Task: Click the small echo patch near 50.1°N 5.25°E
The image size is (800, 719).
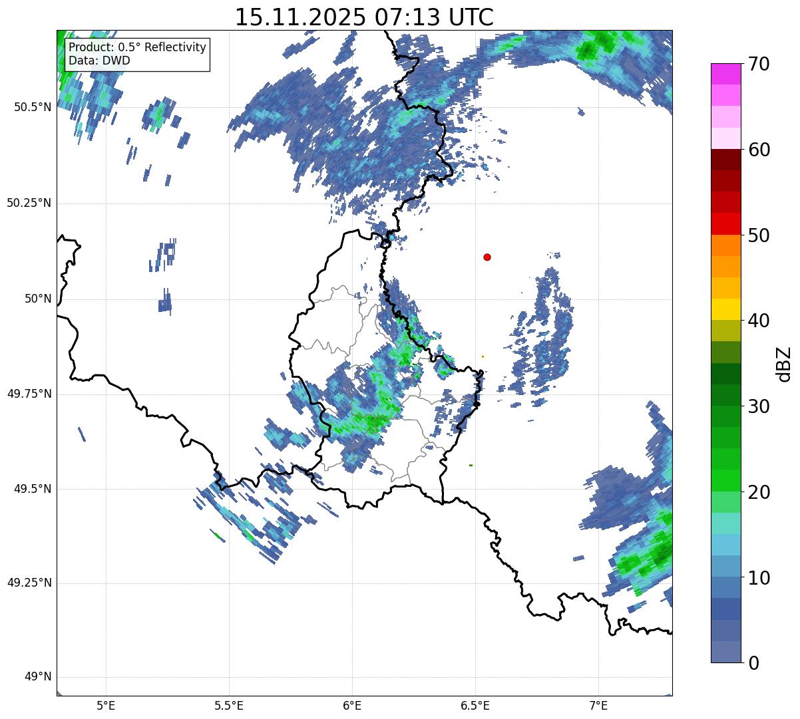Action: 162,255
